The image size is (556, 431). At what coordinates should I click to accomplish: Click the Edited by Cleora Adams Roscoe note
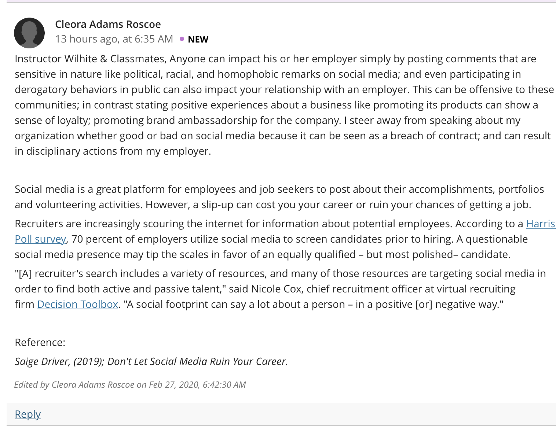coord(130,384)
